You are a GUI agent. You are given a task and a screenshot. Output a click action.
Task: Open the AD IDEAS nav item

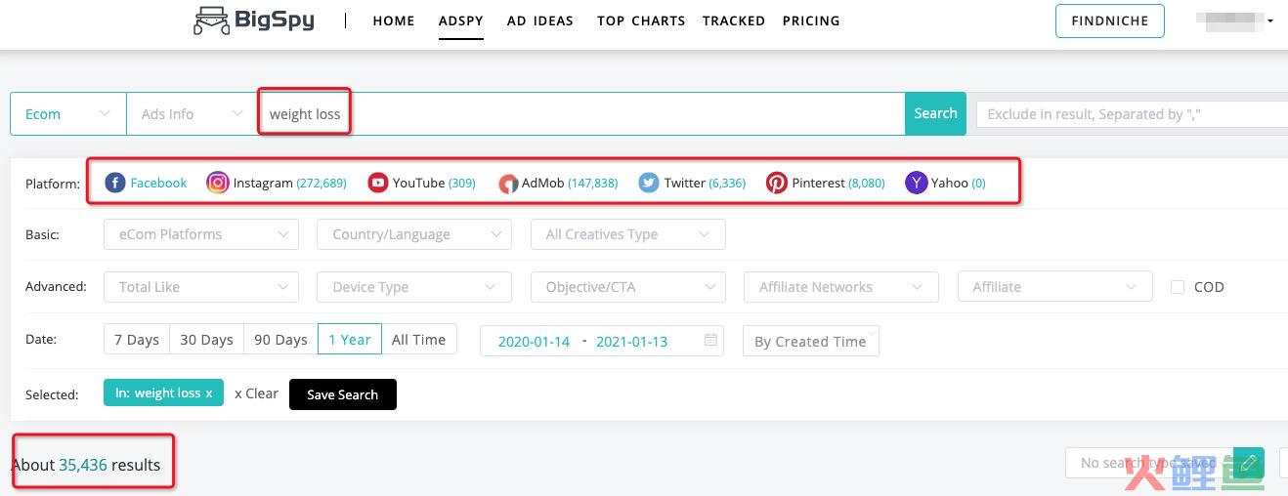(x=540, y=21)
